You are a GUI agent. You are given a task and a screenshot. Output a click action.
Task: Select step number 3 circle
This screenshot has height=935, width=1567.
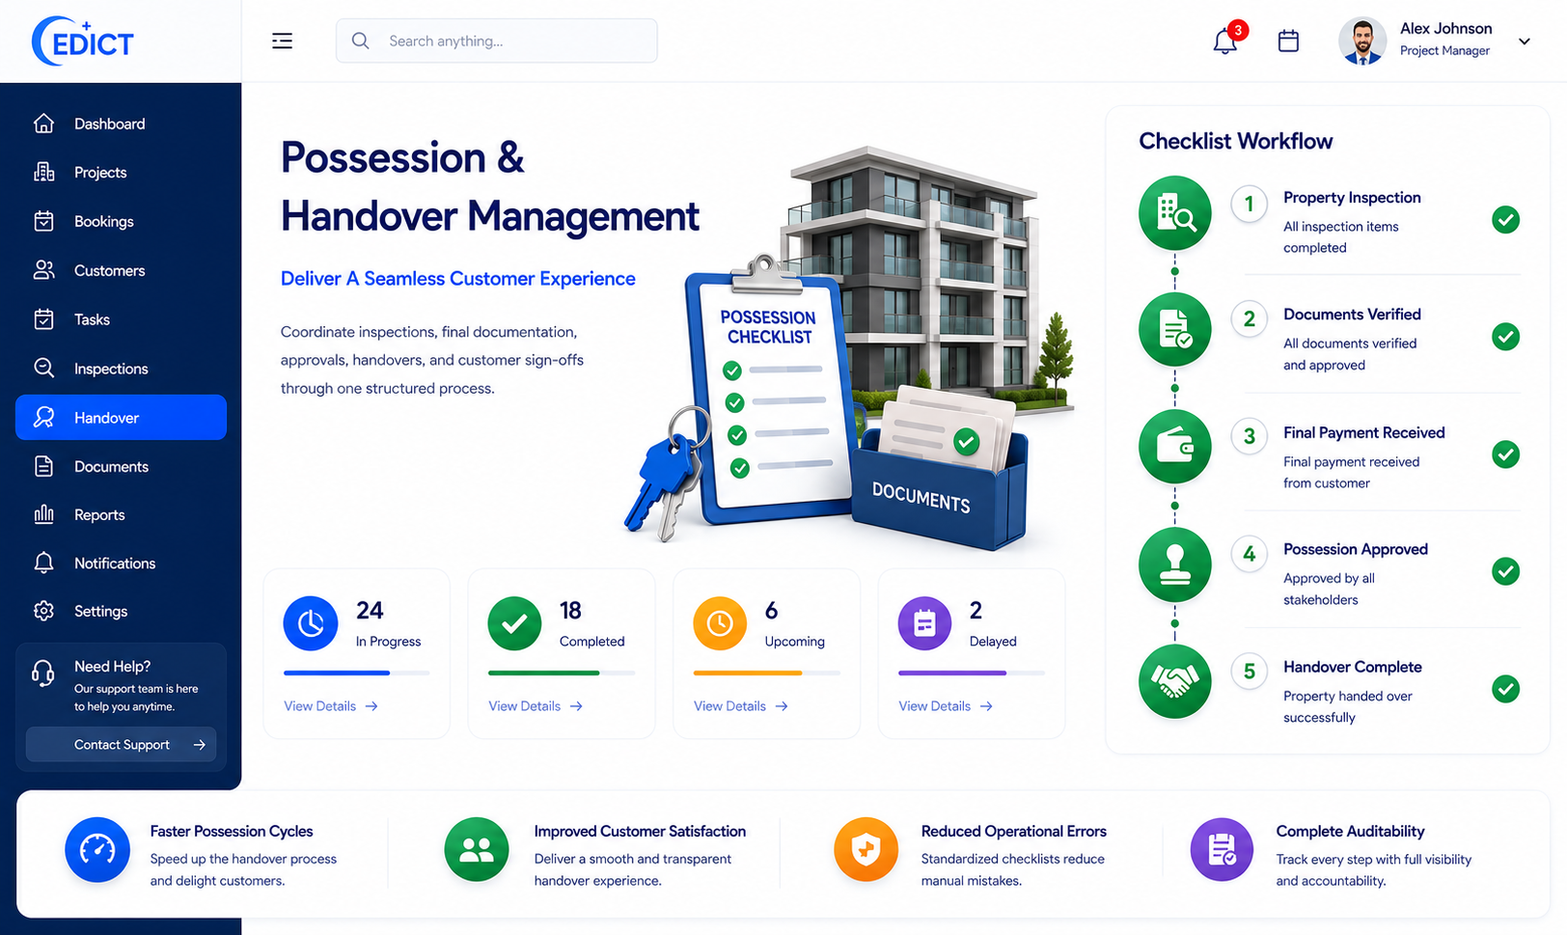tap(1249, 436)
